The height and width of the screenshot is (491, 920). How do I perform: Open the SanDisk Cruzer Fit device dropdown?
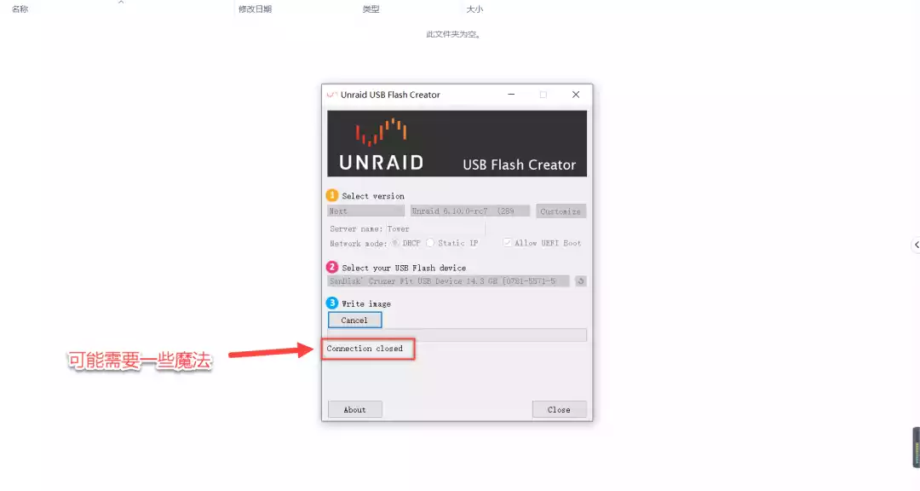(448, 281)
